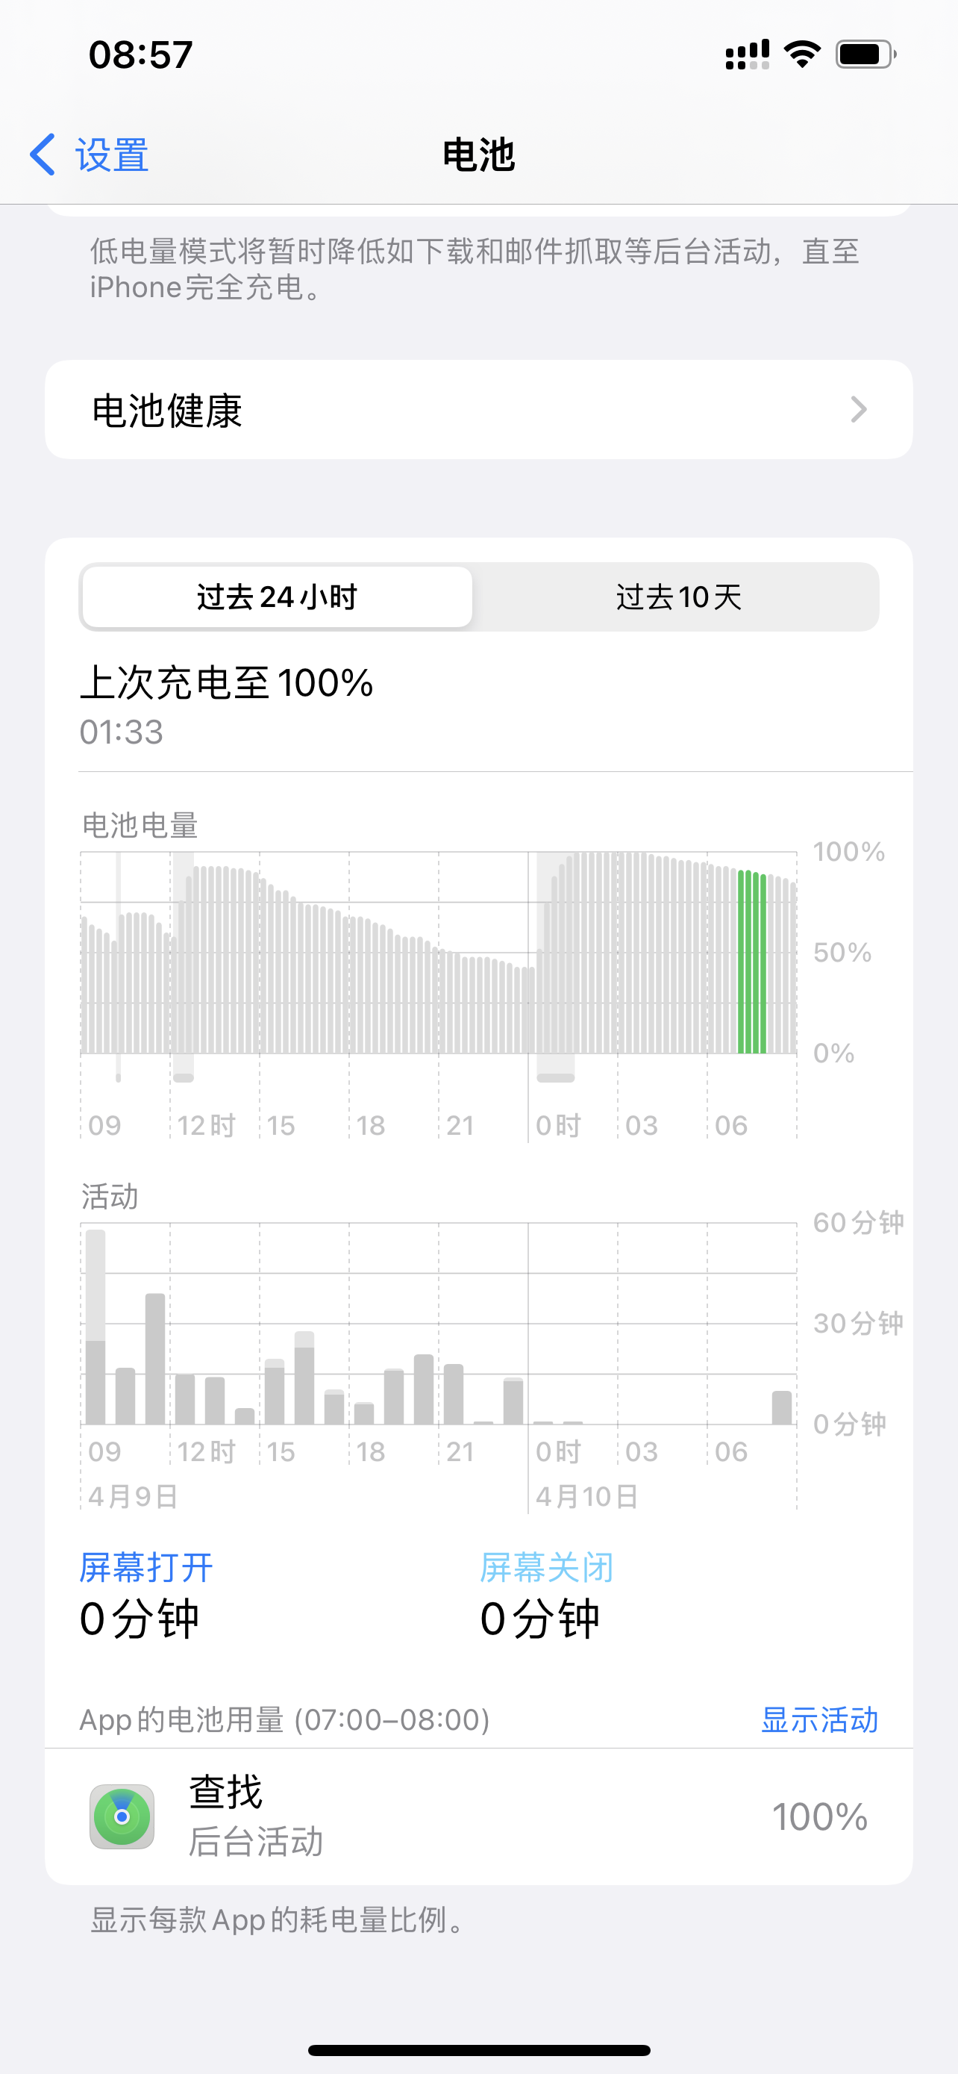Tap the last activity bar near 08
The width and height of the screenshot is (958, 2074).
pos(781,1407)
